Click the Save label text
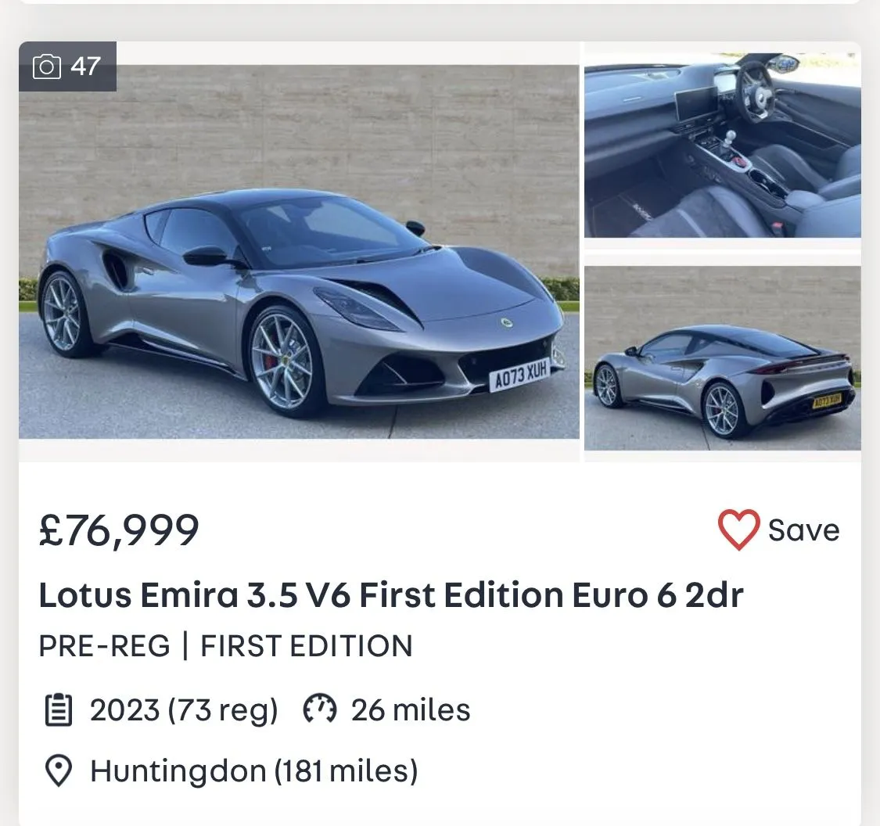 click(x=803, y=530)
